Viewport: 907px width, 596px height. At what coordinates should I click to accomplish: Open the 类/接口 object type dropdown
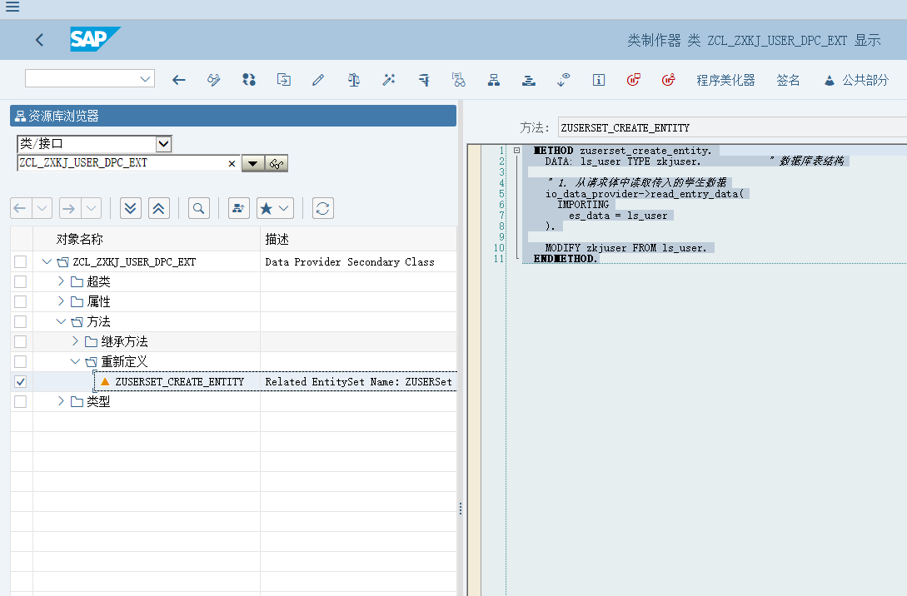164,143
